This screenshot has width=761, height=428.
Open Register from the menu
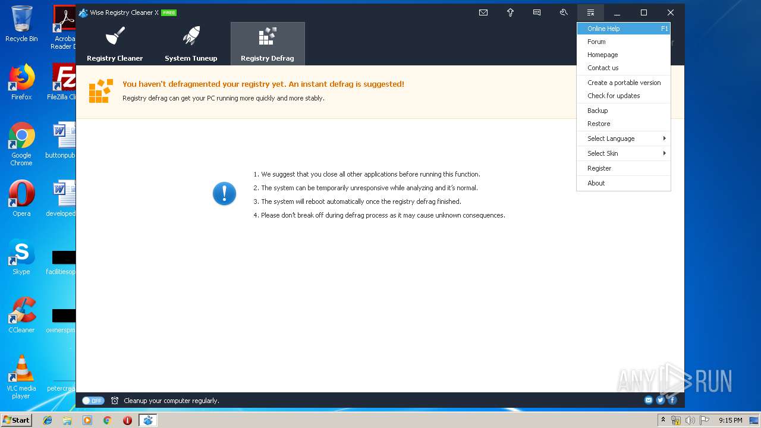coord(624,168)
